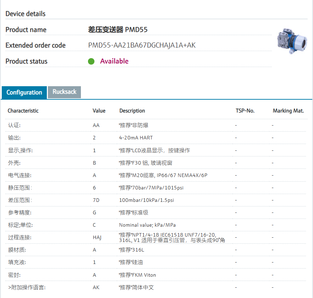Click the product name 差压变送器 PMD55
The image size is (313, 298).
point(117,30)
